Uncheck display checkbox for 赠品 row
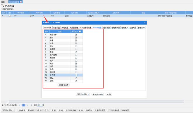This screenshot has width=193, height=113. 76,78
